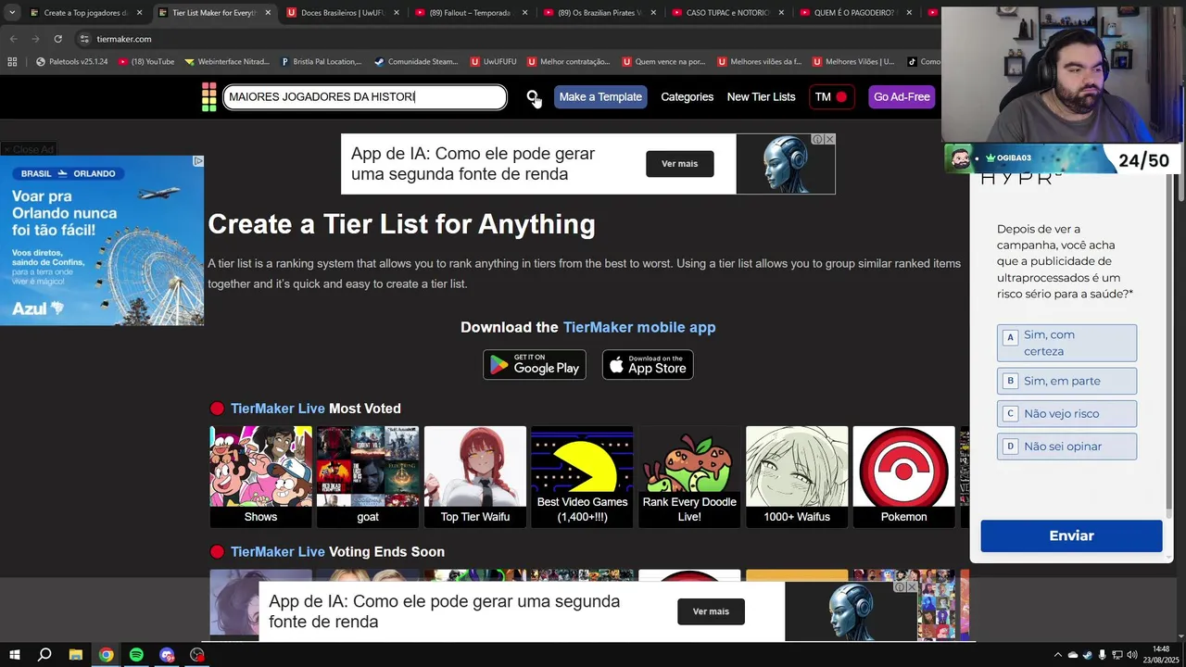Click the TierMaker colorful grid logo

(209, 97)
